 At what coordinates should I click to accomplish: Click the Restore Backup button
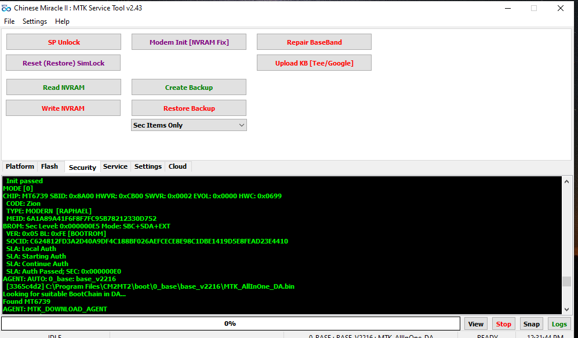click(189, 108)
